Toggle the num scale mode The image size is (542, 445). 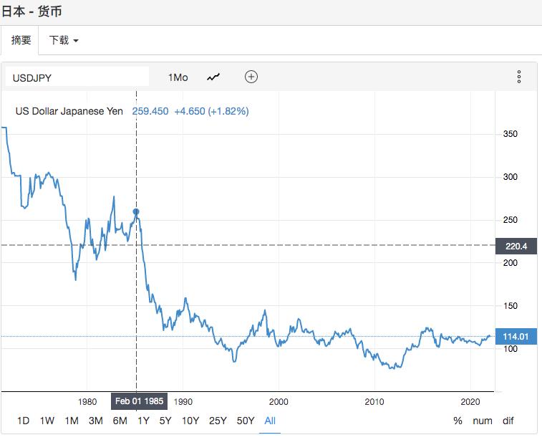483,421
